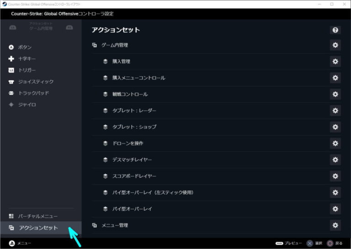The height and width of the screenshot is (249, 351).
Task: Open gear settings for 購入管理 layer
Action: coord(335,62)
